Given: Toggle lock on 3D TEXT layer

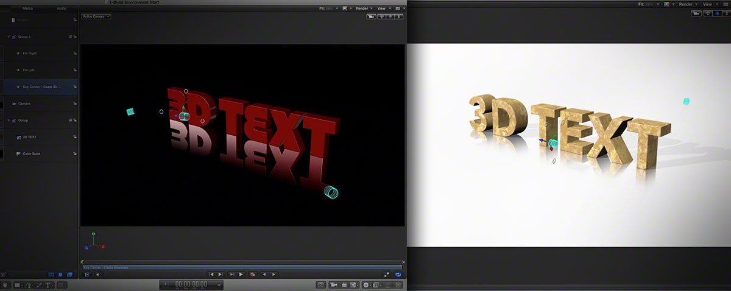Looking at the screenshot, I should (x=75, y=138).
